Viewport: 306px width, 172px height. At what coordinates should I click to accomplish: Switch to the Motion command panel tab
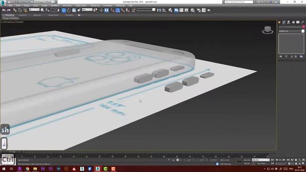coord(293,22)
